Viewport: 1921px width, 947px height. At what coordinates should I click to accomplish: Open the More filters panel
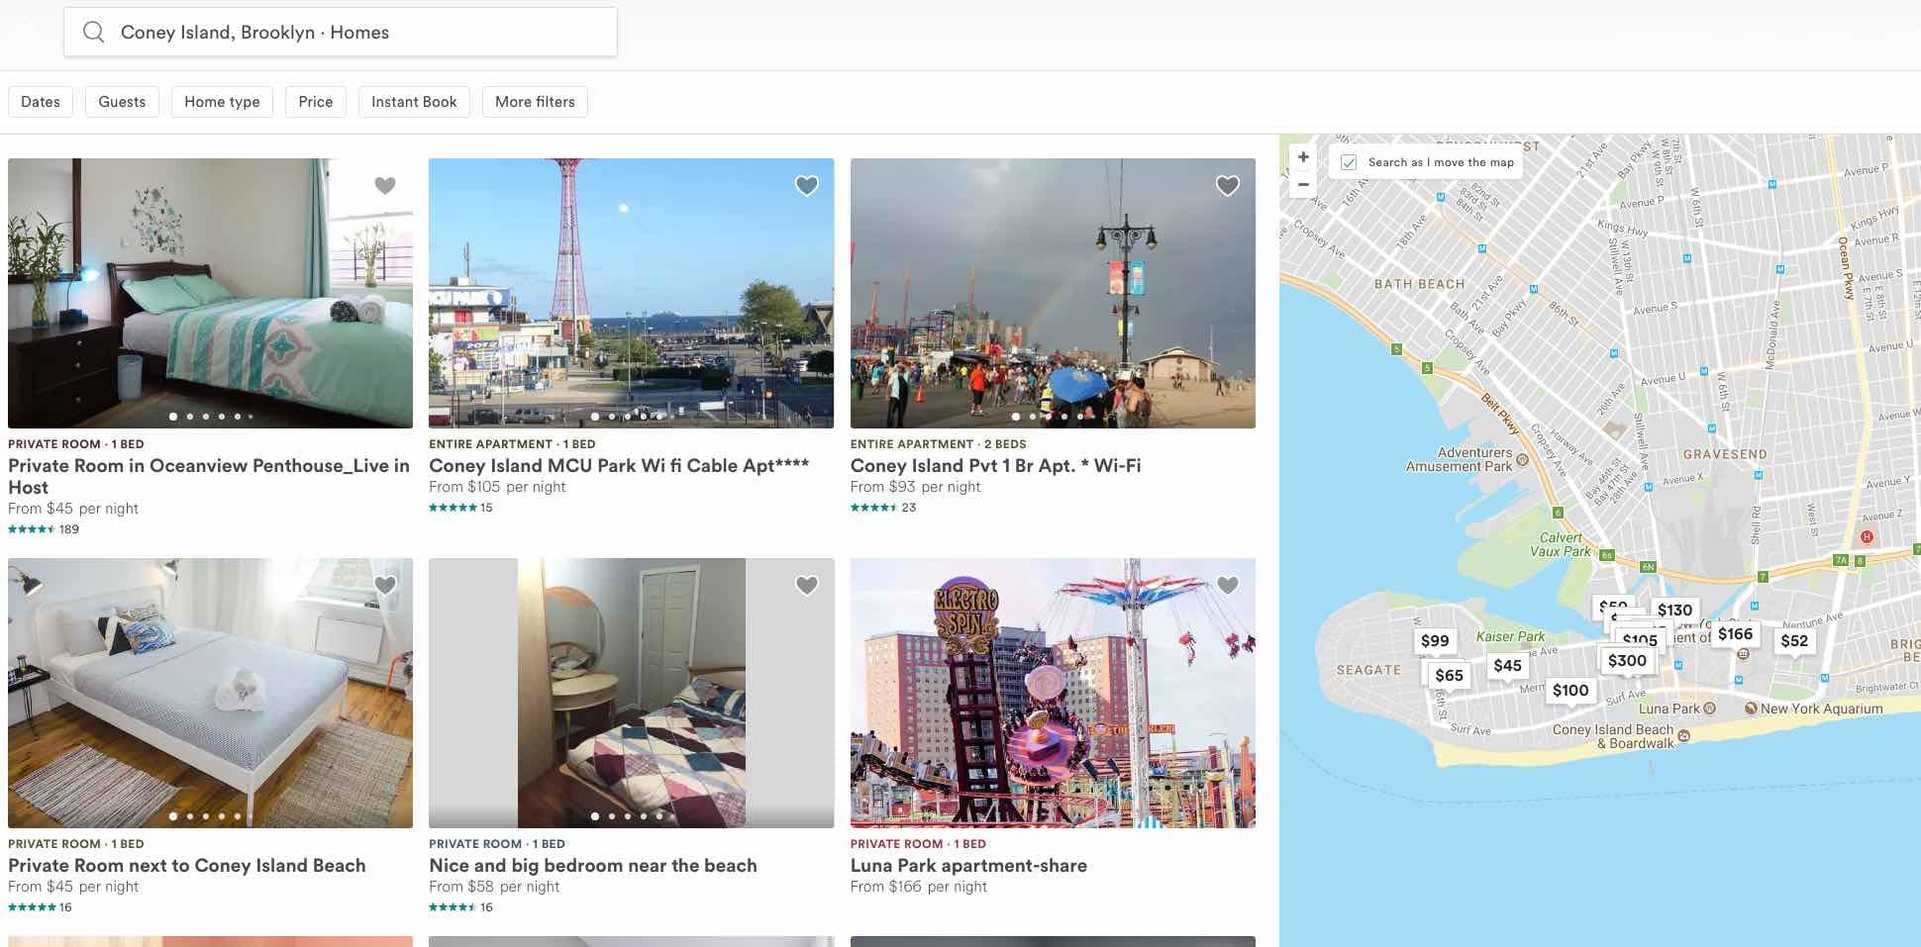[534, 101]
